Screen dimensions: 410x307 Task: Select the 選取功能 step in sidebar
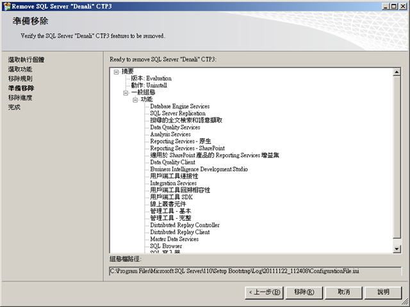(20, 70)
